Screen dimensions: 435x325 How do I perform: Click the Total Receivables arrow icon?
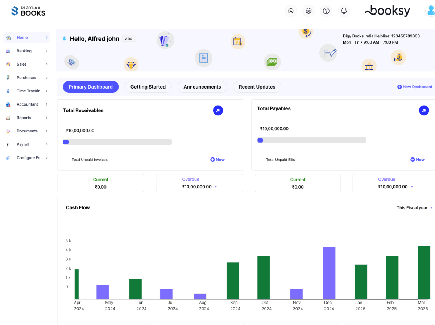coord(218,111)
